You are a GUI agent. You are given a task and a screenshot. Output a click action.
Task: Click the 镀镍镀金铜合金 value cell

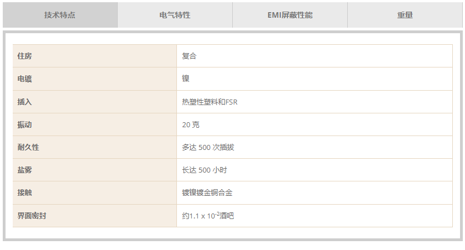(315, 193)
